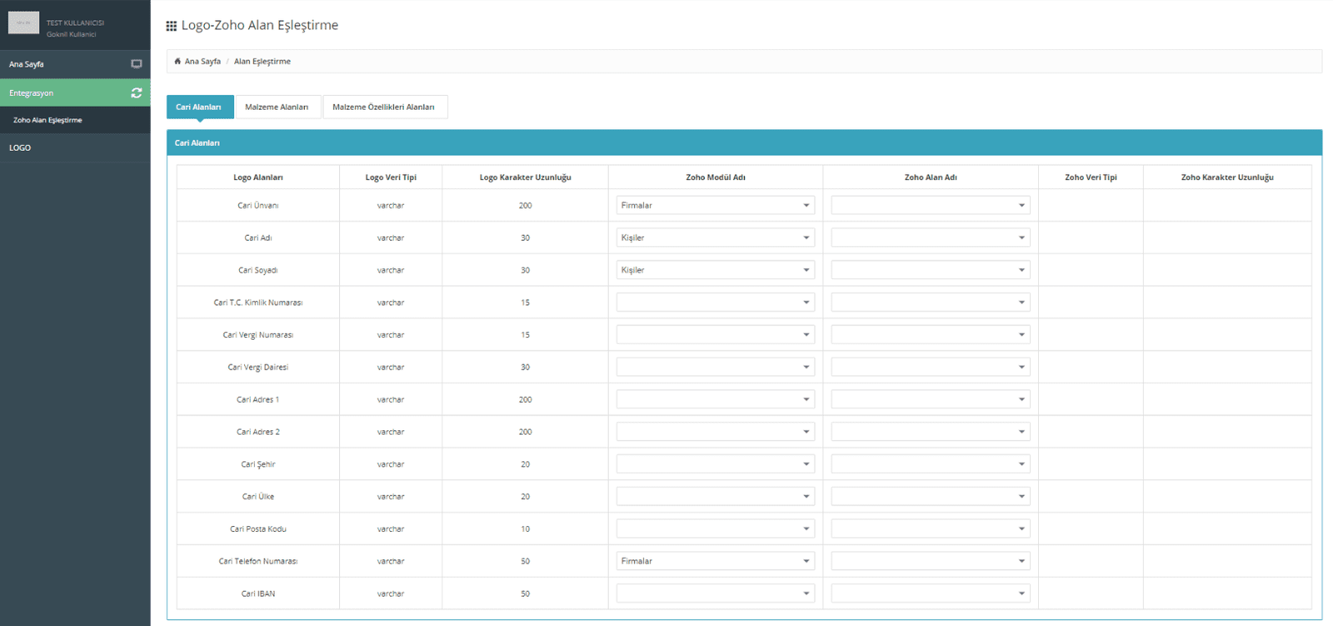The height and width of the screenshot is (626, 1333).
Task: Click the Cari Telefon Numarası row label
Action: tap(258, 562)
